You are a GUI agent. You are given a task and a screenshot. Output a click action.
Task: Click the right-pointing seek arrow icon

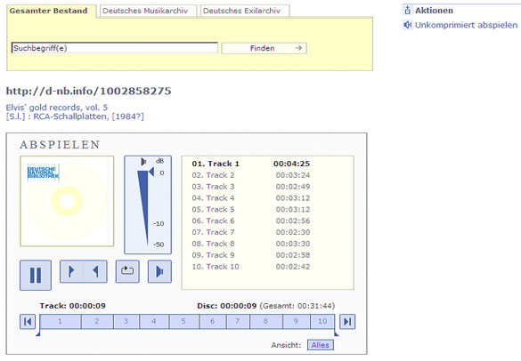tap(71, 271)
